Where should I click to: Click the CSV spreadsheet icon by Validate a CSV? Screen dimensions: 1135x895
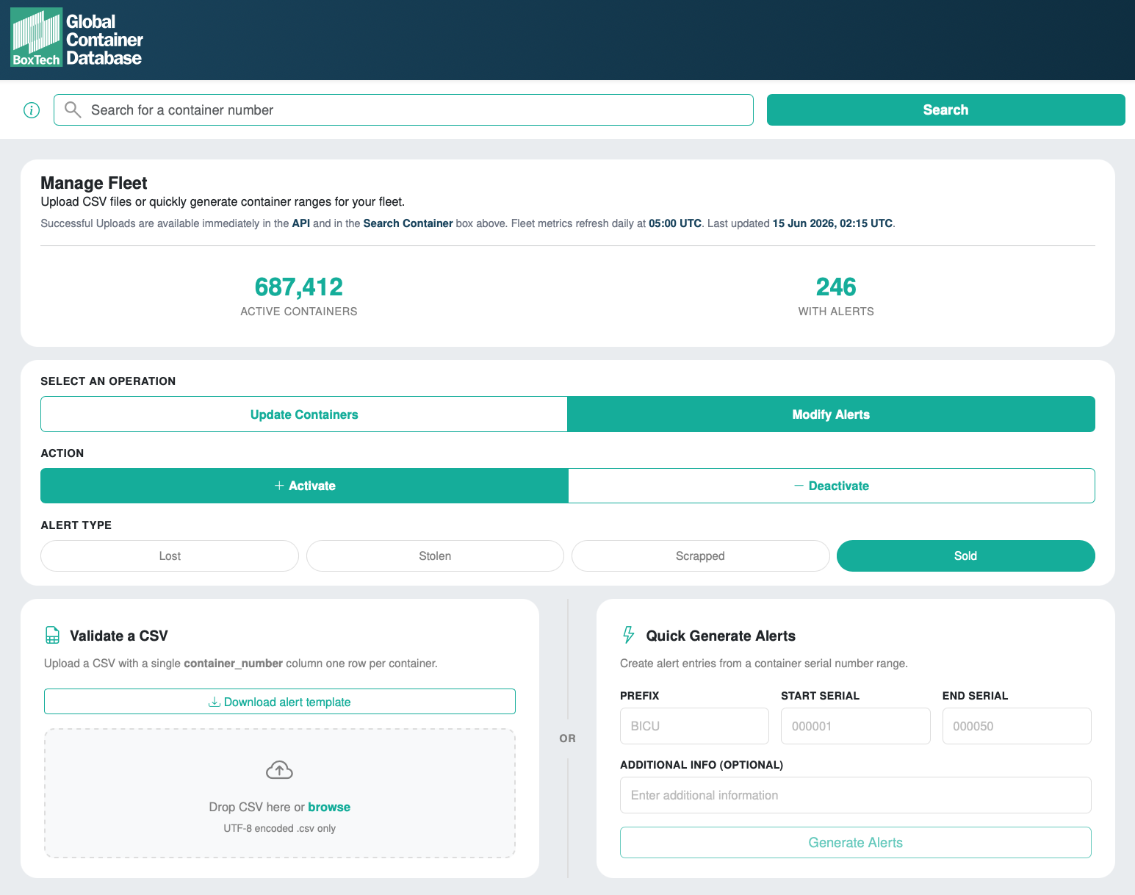(x=53, y=636)
